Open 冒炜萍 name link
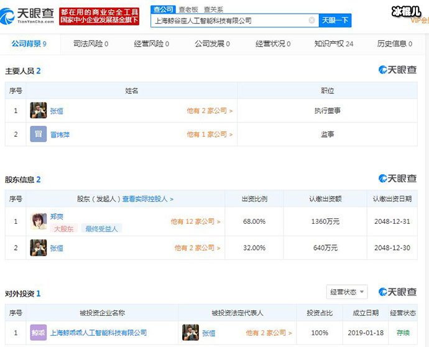This screenshot has height=347, width=429. pos(60,135)
